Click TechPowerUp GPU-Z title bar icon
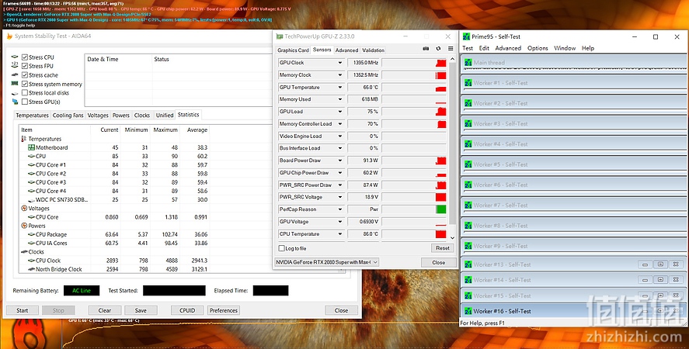Screen dimensions: 689x349 click(280, 36)
